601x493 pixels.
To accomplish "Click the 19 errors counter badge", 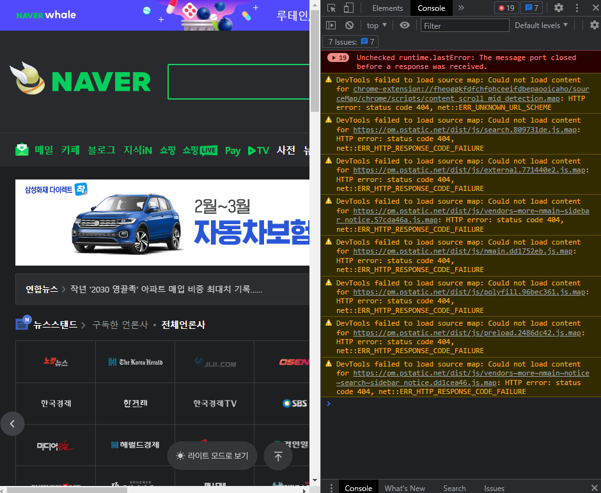I will [x=506, y=8].
